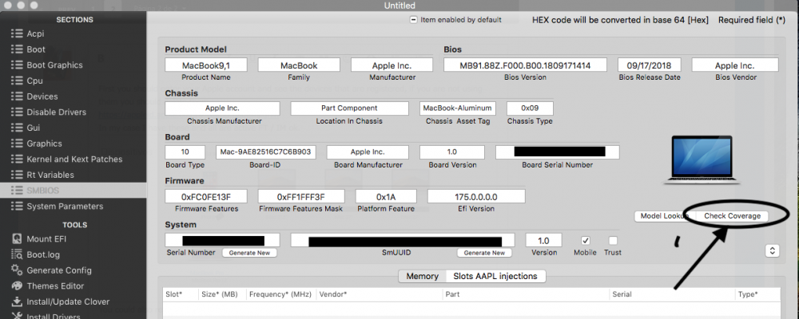
Task: Select the Rt Variables section icon
Action: [17, 175]
